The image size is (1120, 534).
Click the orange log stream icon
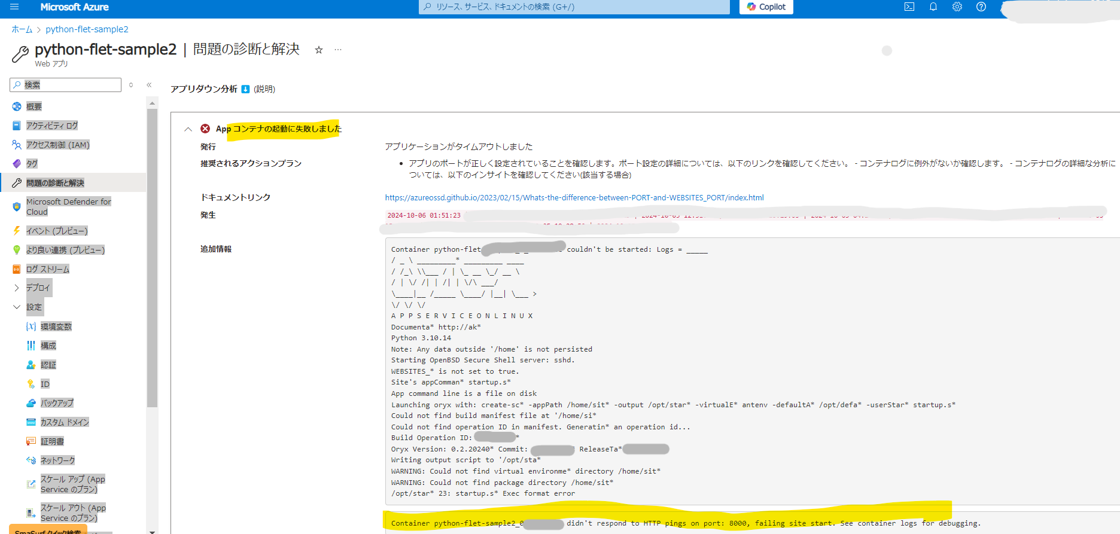(x=17, y=269)
